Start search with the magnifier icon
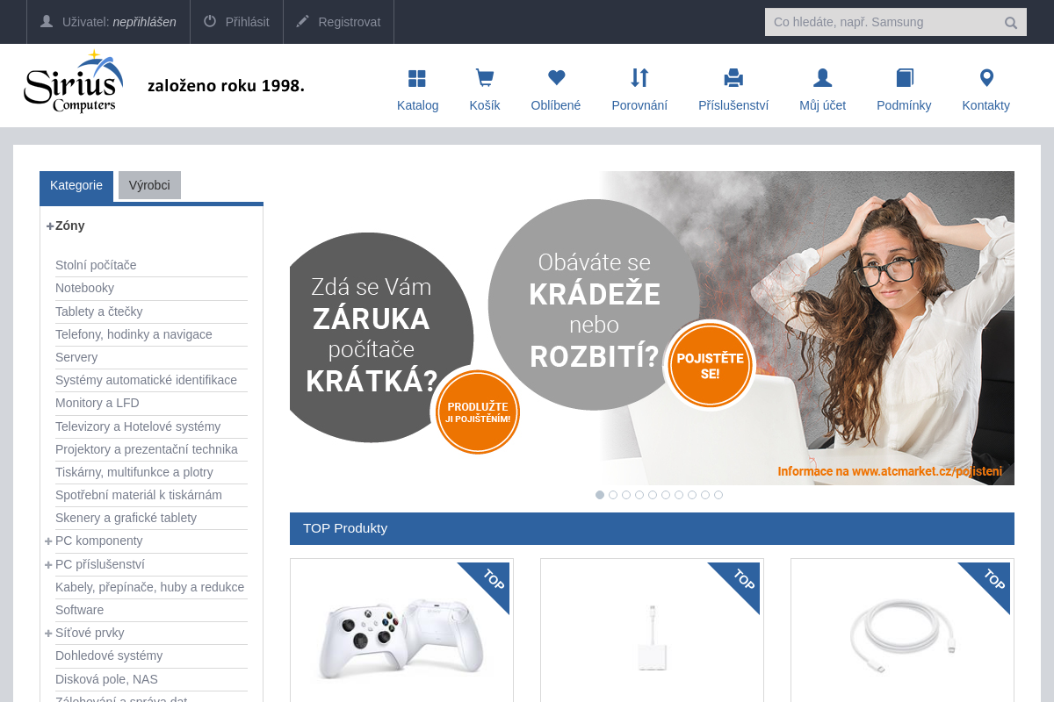Screen dimensions: 1054x702 (1010, 22)
